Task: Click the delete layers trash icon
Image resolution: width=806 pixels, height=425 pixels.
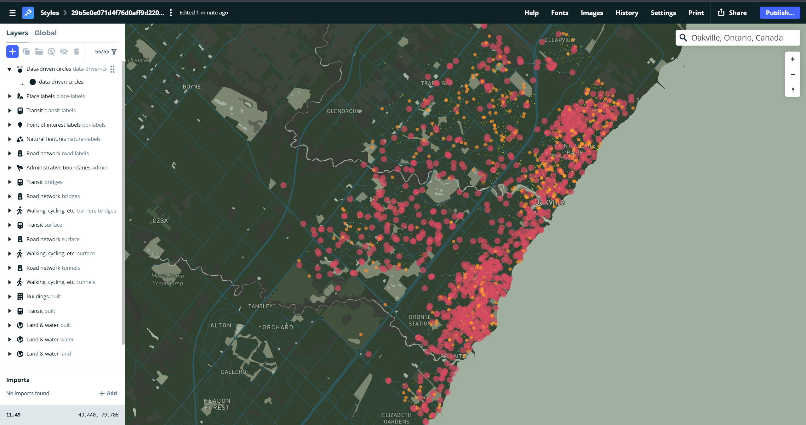Action: click(x=76, y=52)
